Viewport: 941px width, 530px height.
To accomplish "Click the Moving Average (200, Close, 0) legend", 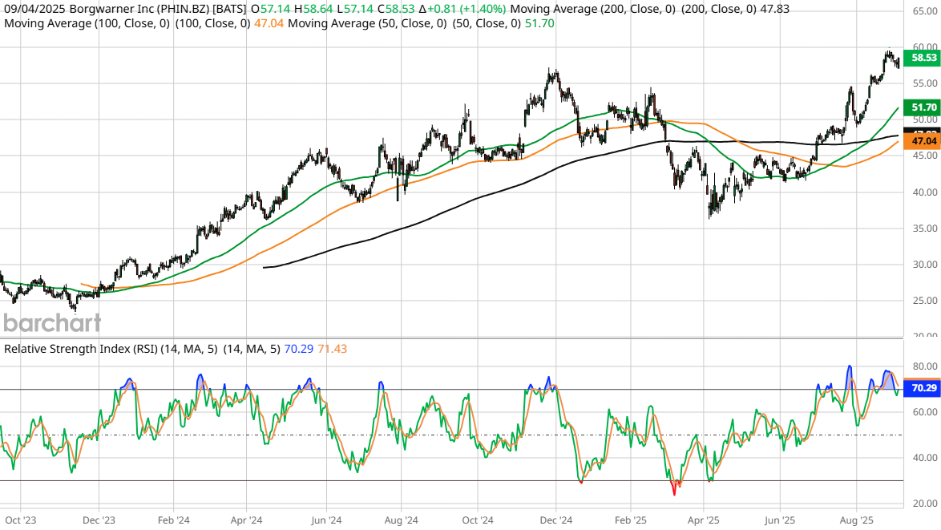I will [593, 9].
